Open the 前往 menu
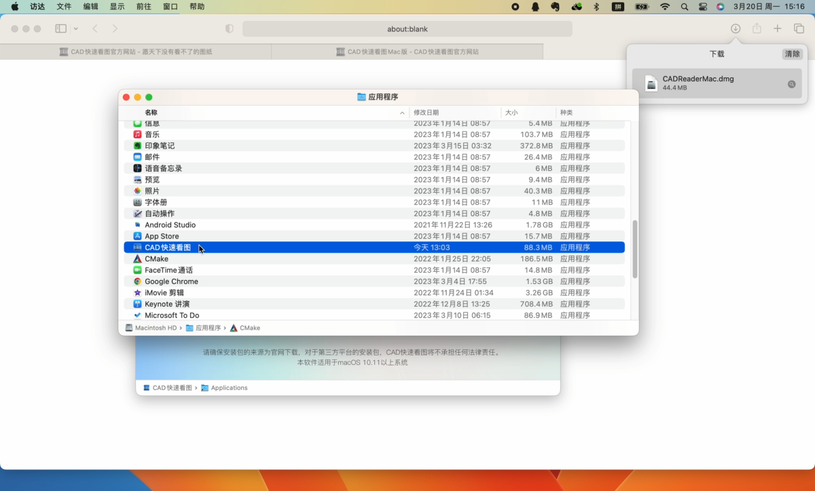The image size is (815, 491). tap(143, 7)
